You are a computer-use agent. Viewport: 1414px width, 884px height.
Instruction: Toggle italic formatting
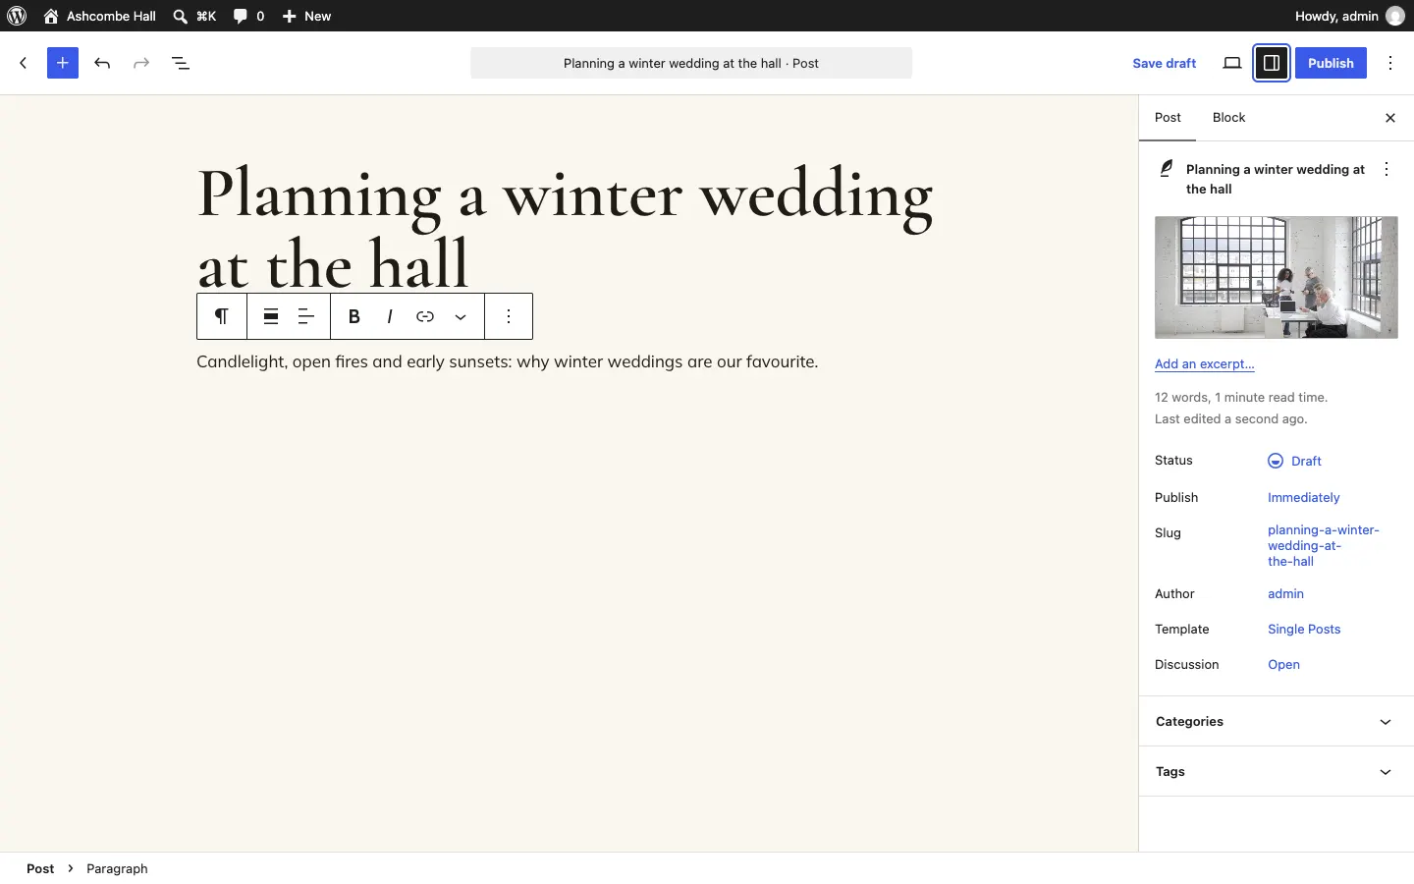point(390,316)
